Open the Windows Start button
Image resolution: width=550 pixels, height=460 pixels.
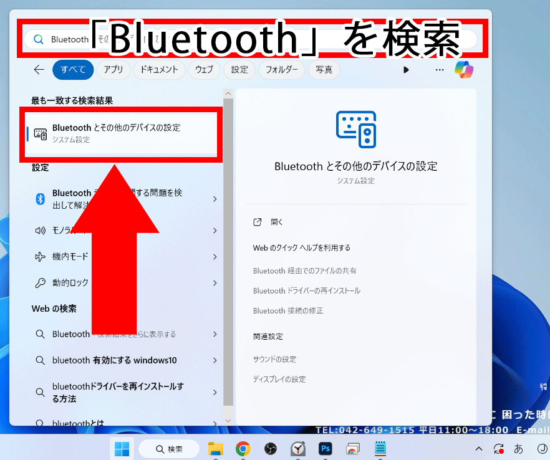[x=122, y=449]
